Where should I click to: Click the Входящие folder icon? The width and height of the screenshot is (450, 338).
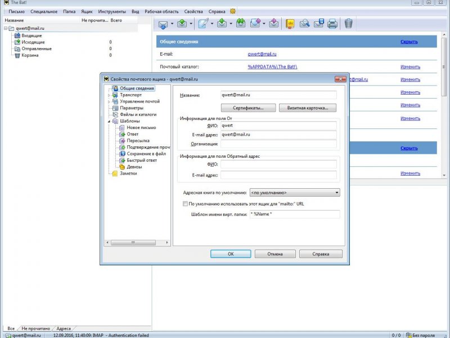(x=17, y=35)
